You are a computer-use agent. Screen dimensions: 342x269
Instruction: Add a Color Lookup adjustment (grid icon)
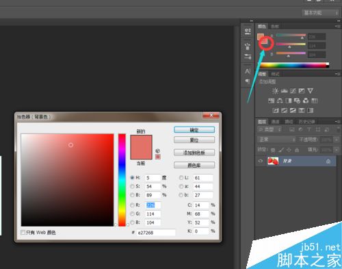pos(315,101)
